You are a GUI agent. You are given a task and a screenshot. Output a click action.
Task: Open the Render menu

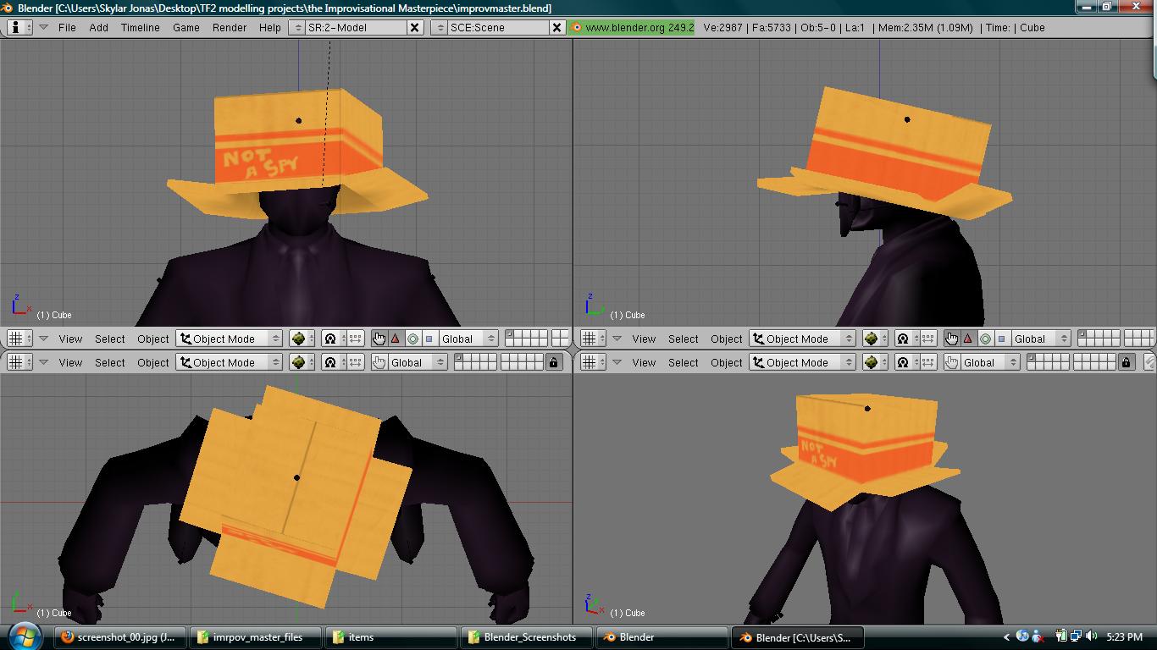[229, 27]
